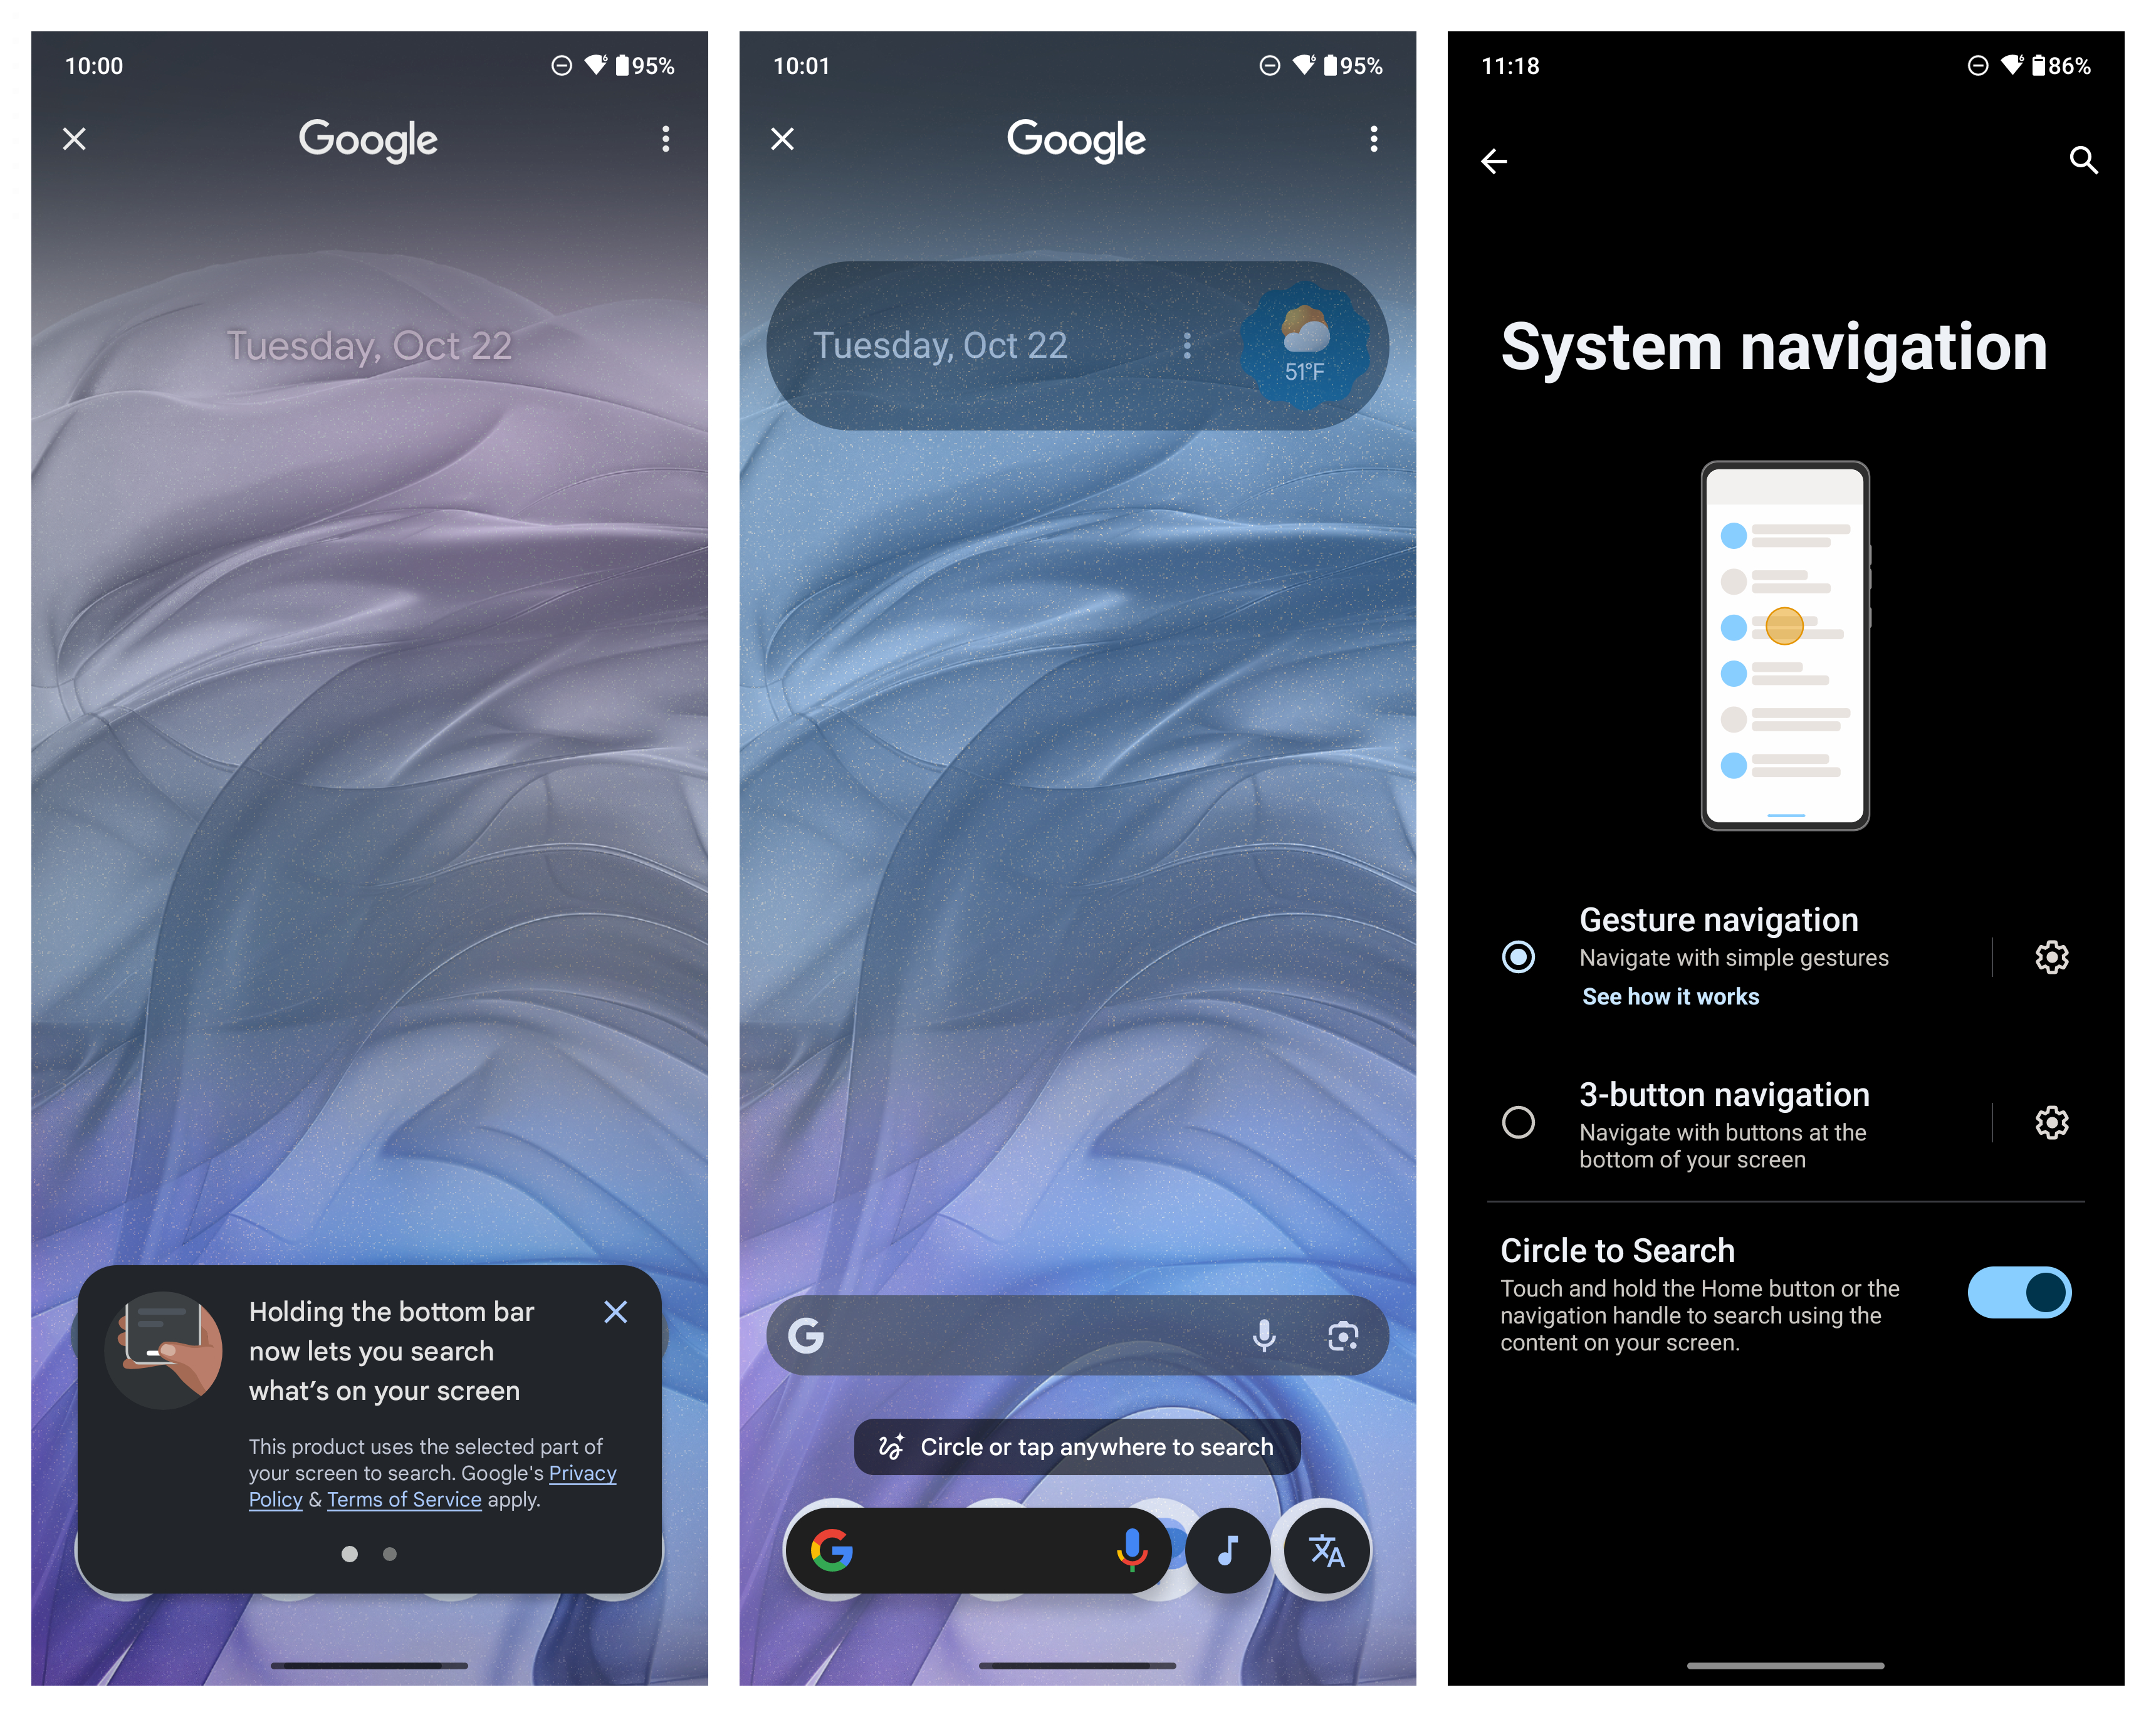Tap the Circle or tap anywhere search bar
Image resolution: width=2156 pixels, height=1717 pixels.
(x=1076, y=1447)
